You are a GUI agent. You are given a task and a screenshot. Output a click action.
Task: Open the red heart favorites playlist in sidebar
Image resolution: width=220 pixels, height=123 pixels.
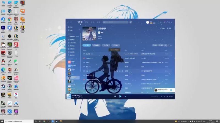(x=73, y=62)
